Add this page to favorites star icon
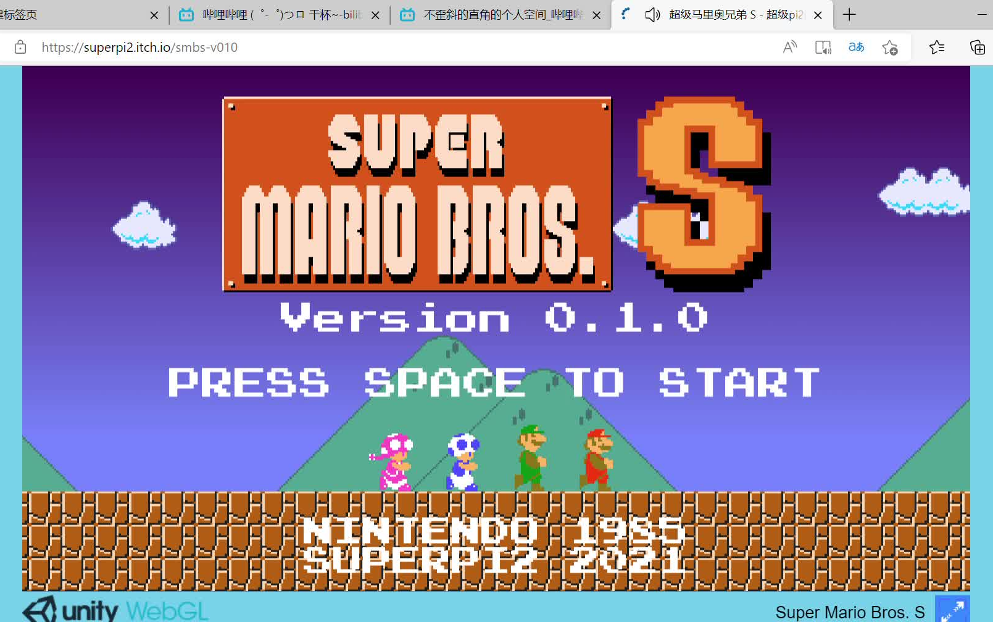Viewport: 993px width, 622px height. (x=889, y=47)
